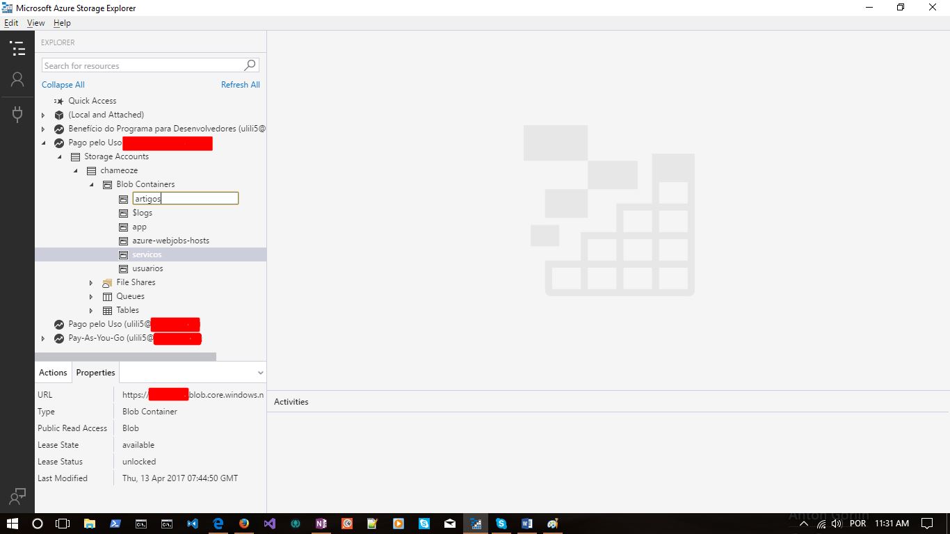Click the subscription icon beside expanded Pago pelo Uso
Screen dimensions: 950x534
(59, 143)
